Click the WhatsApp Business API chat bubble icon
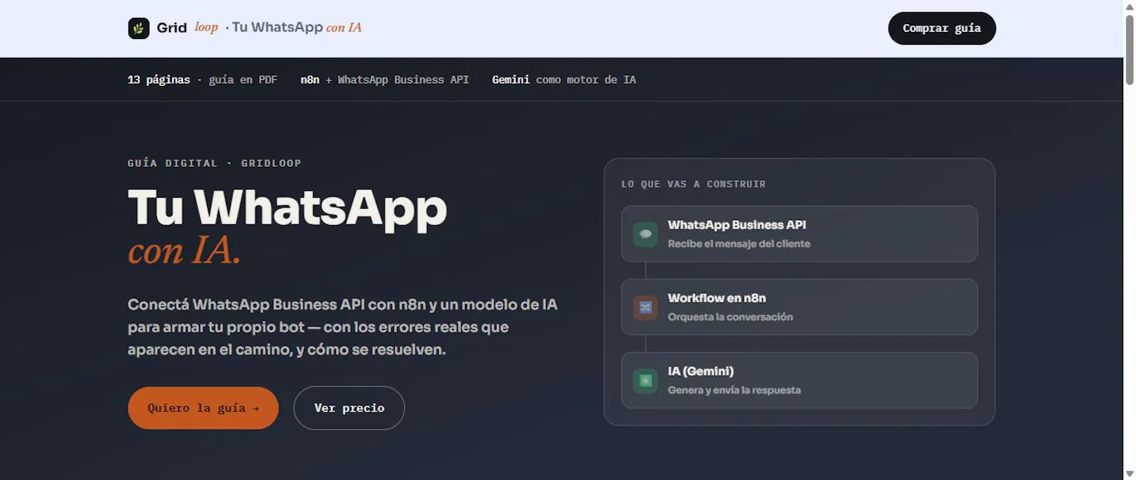The width and height of the screenshot is (1136, 480). click(x=645, y=234)
